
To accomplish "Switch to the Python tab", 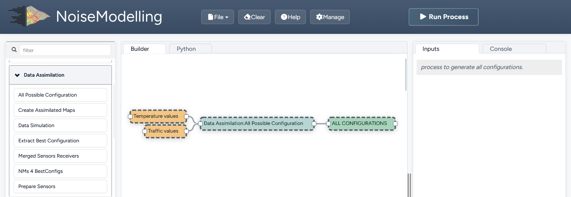I will click(186, 49).
